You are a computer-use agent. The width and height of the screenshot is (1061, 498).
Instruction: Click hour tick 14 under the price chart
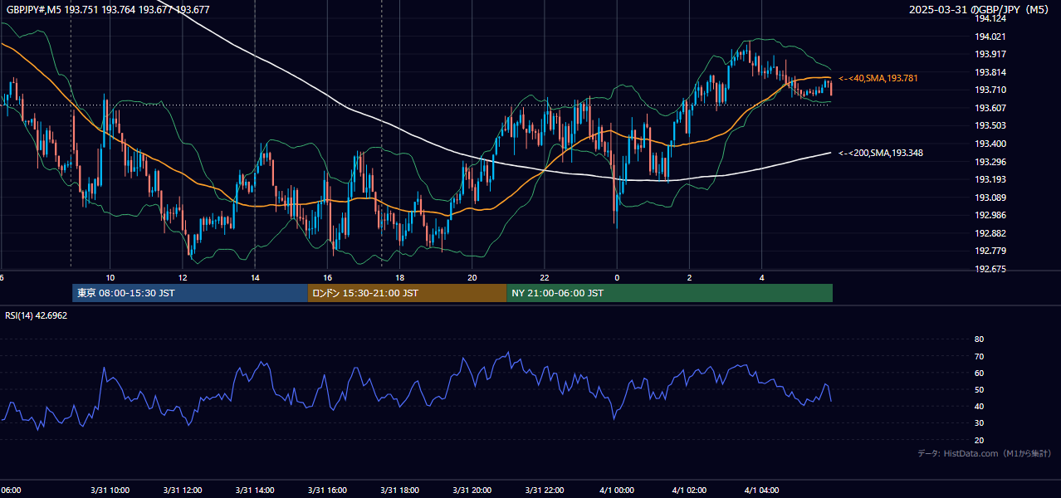255,278
